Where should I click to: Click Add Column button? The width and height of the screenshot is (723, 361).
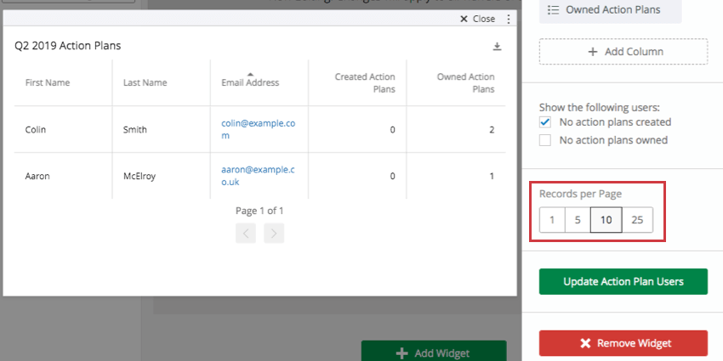623,52
